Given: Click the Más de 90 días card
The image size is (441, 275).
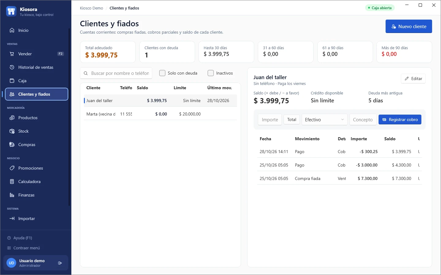Looking at the screenshot, I should coord(404,52).
